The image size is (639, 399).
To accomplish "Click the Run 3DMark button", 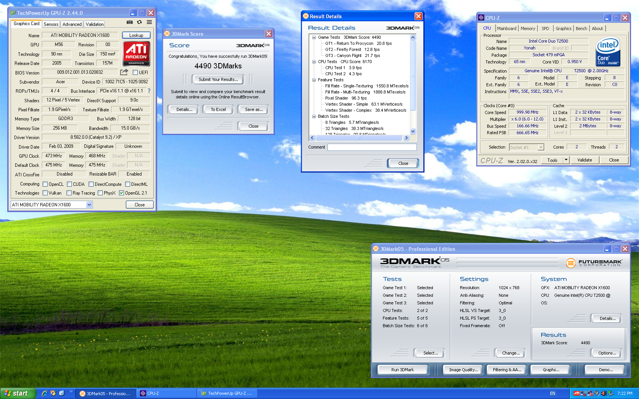I will pos(402,370).
